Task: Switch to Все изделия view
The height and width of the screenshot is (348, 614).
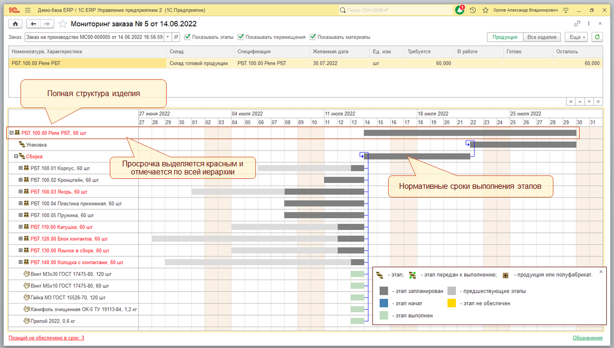Action: click(x=542, y=37)
